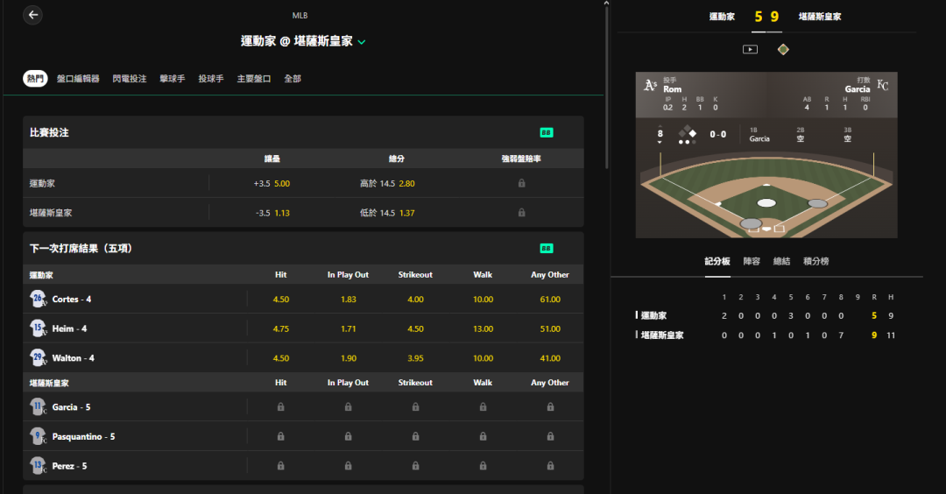Pick Cortes Strikeout odds 4.00

[416, 300]
